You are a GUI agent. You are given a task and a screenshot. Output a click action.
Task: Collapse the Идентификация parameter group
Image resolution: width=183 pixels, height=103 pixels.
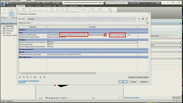pos(83,57)
